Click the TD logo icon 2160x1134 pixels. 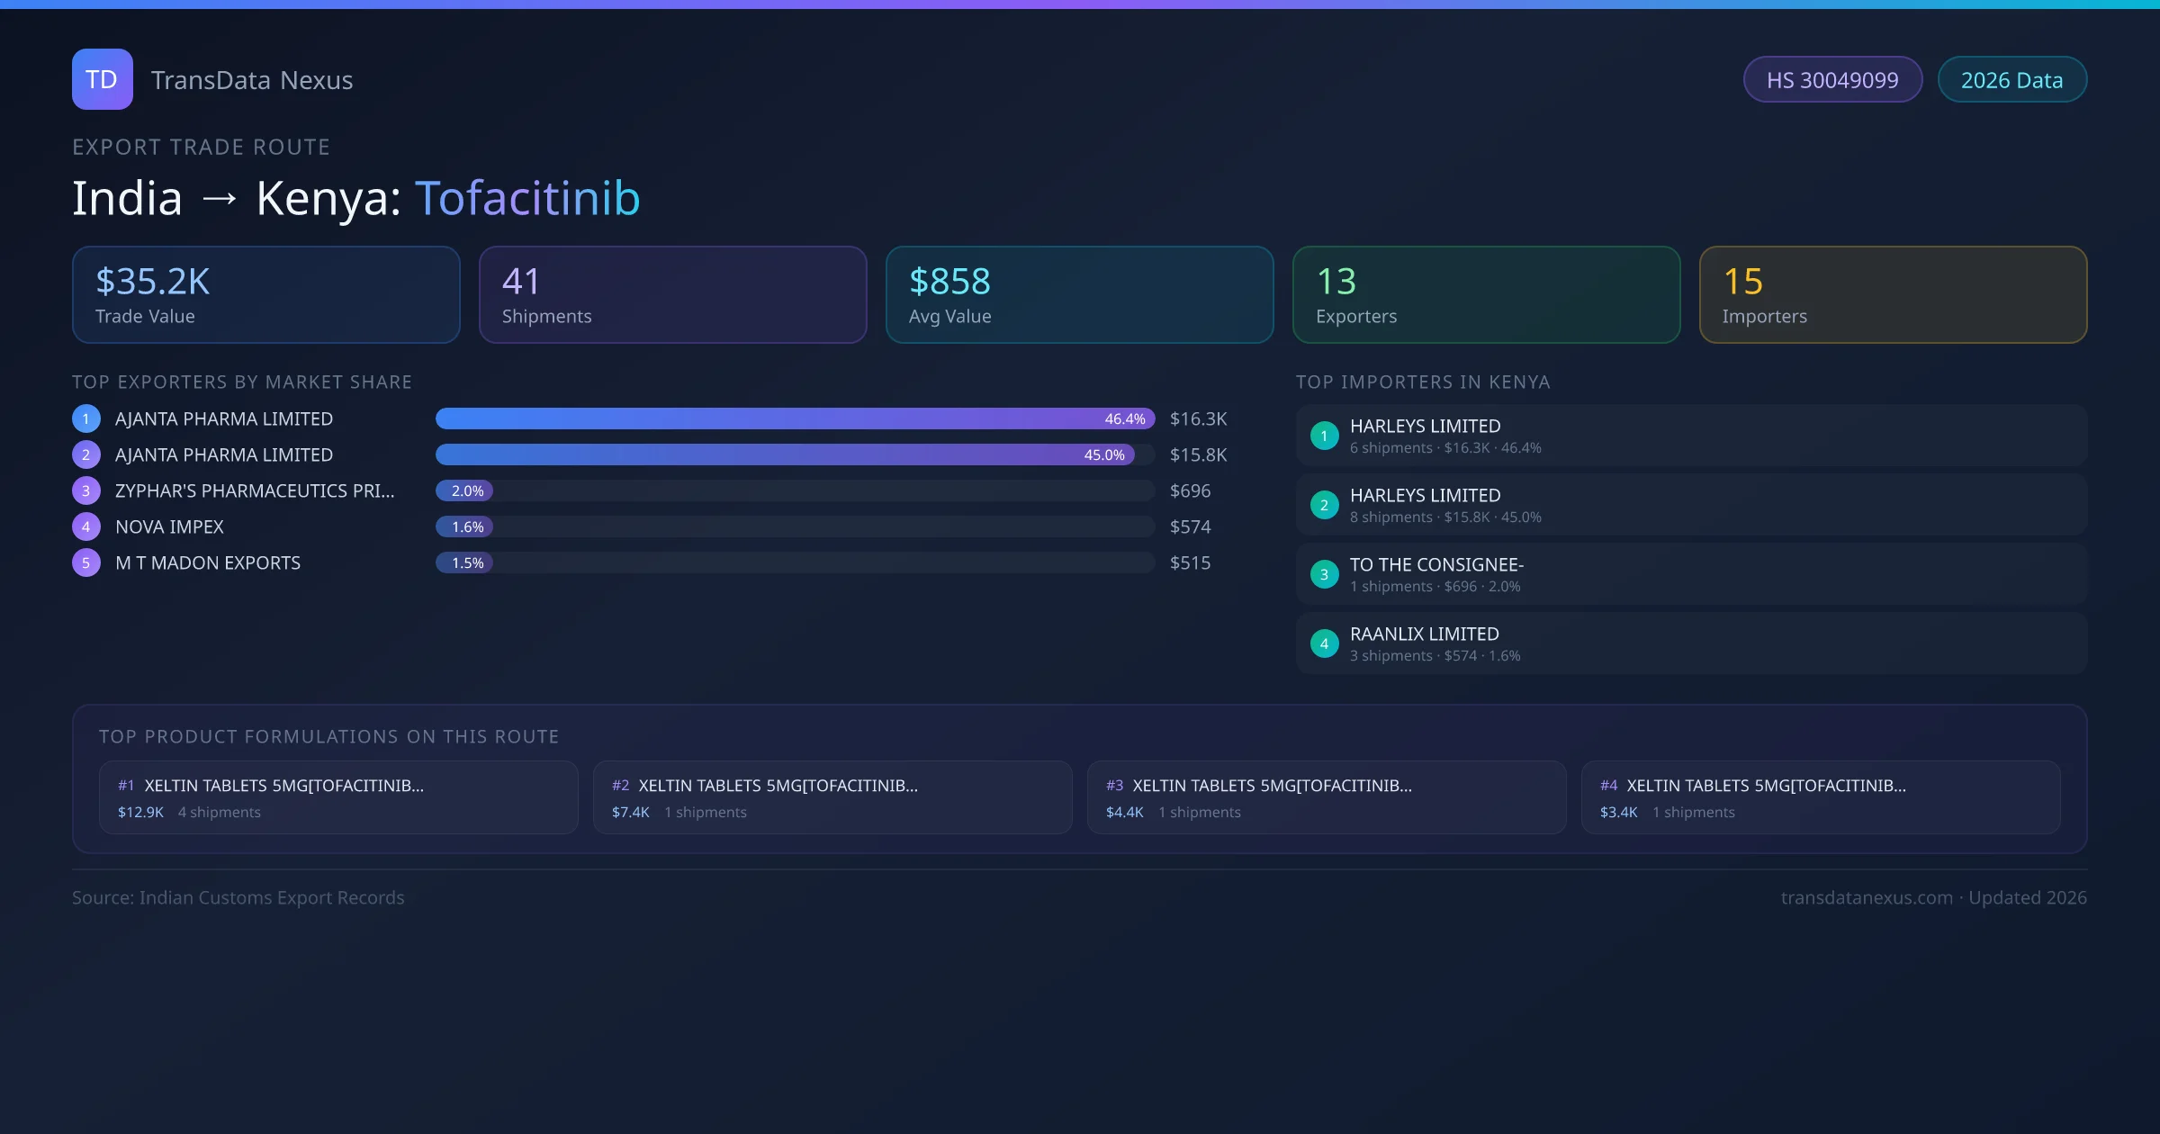pyautogui.click(x=102, y=79)
